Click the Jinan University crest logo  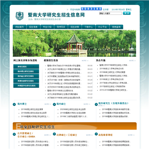[x=19, y=16]
